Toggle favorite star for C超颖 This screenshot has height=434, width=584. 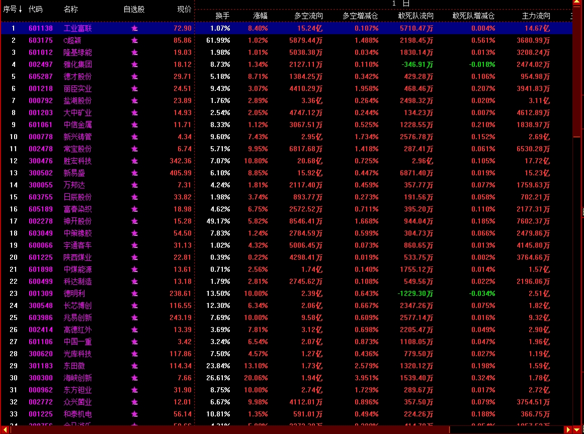[134, 41]
